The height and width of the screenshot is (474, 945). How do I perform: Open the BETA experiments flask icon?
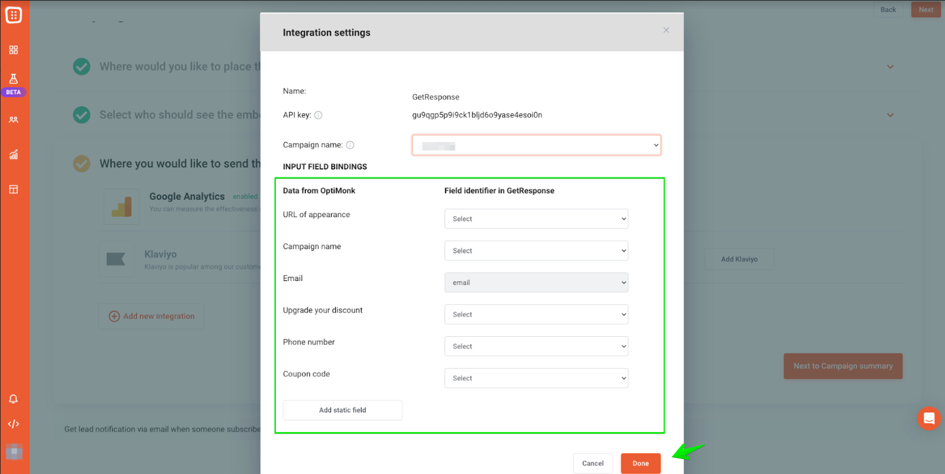[13, 79]
